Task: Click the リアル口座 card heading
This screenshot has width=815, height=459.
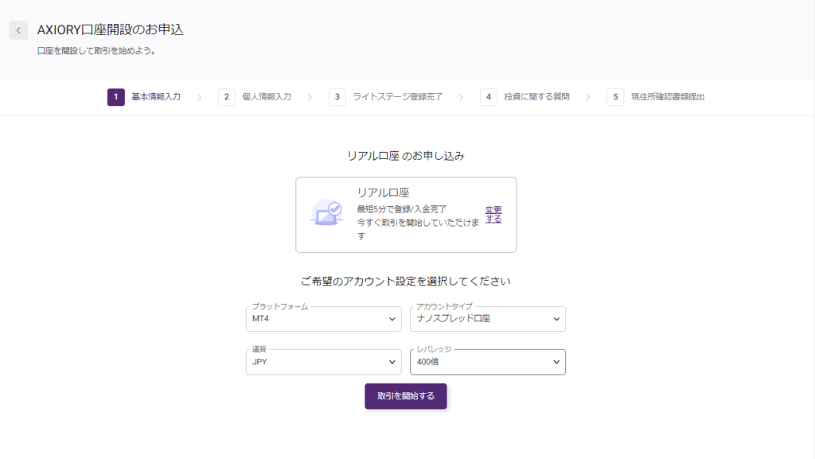Action: click(383, 193)
